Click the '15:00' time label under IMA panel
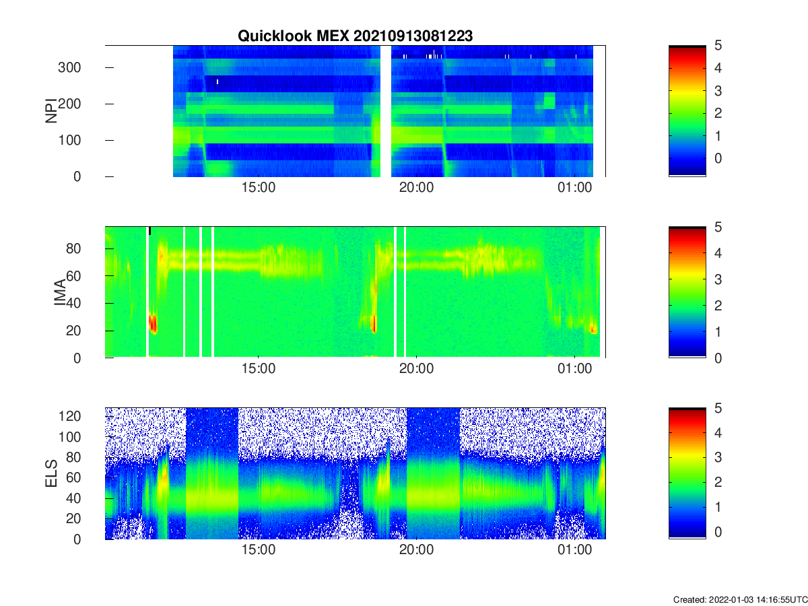The height and width of the screenshot is (606, 808). (259, 370)
